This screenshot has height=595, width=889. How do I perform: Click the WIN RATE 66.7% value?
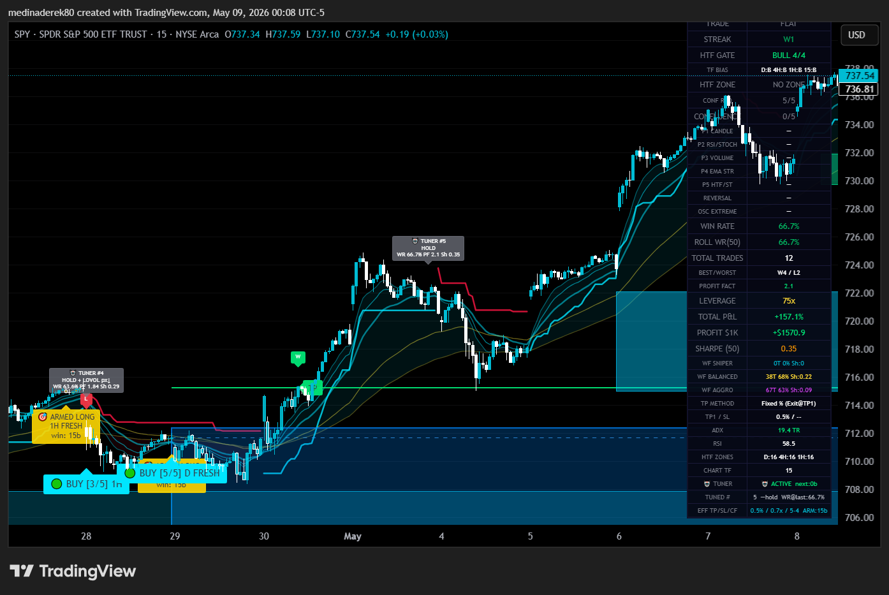click(x=789, y=226)
